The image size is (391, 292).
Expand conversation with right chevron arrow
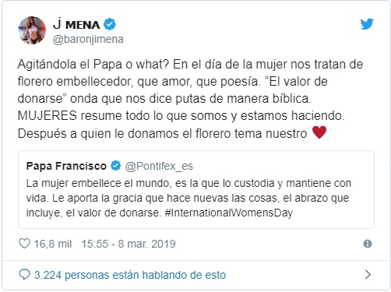pyautogui.click(x=368, y=274)
